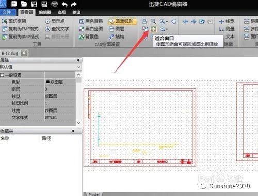
Task: Toggle the 结构 panel
Action: 117,37
